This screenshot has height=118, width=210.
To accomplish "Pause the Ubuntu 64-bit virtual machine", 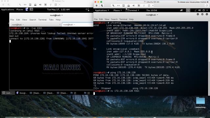I will coord(96,6).
